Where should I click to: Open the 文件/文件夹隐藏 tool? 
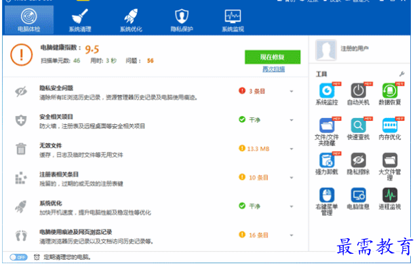point(327,132)
